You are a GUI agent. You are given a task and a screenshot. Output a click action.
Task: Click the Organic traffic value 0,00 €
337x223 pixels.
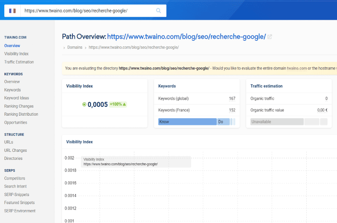tap(322, 110)
